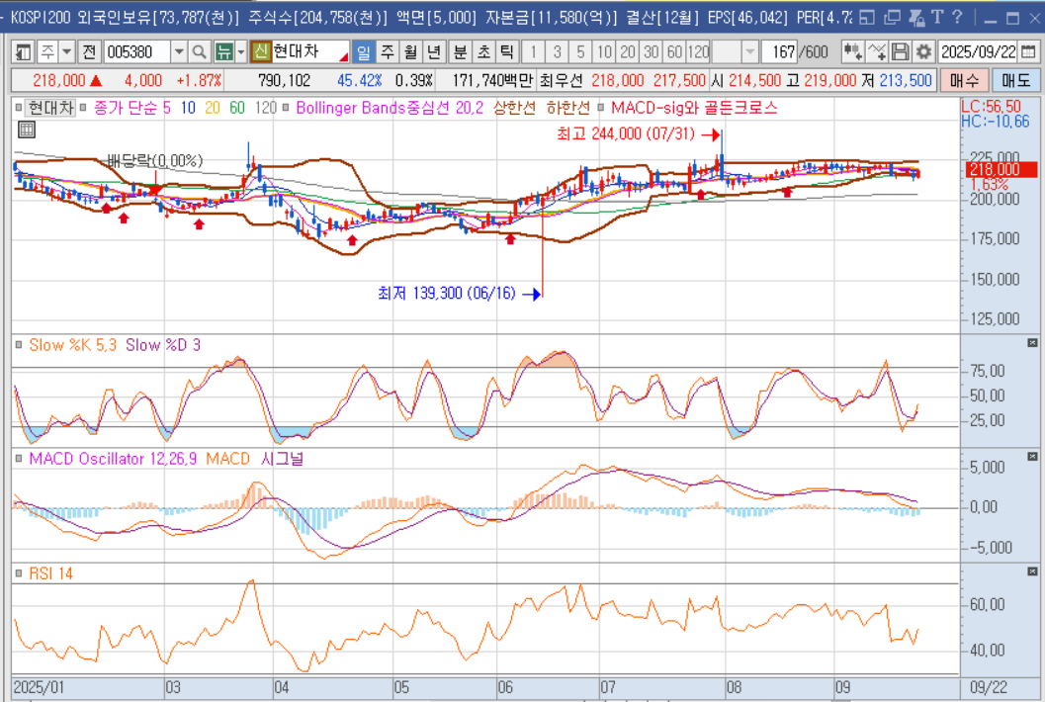
Task: Select the 일 daily period
Action: [x=363, y=51]
